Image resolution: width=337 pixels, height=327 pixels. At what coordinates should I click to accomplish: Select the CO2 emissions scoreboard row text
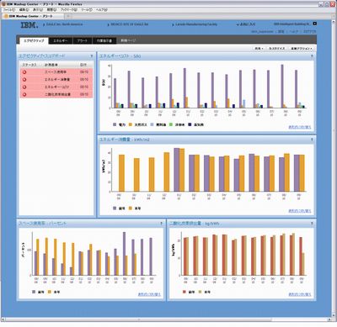pos(57,94)
